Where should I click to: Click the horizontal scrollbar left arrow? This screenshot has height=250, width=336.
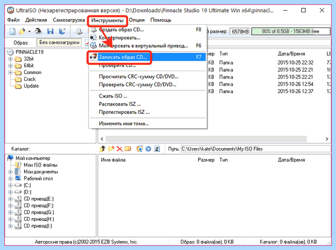point(102,138)
